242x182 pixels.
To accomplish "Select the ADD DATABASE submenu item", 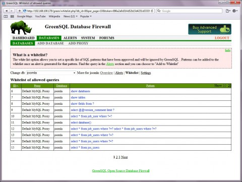I will (50, 43).
